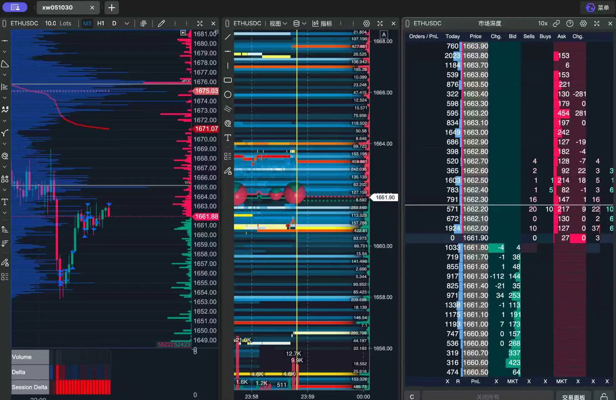Select the triangle shape tool in left chart

click(5, 64)
